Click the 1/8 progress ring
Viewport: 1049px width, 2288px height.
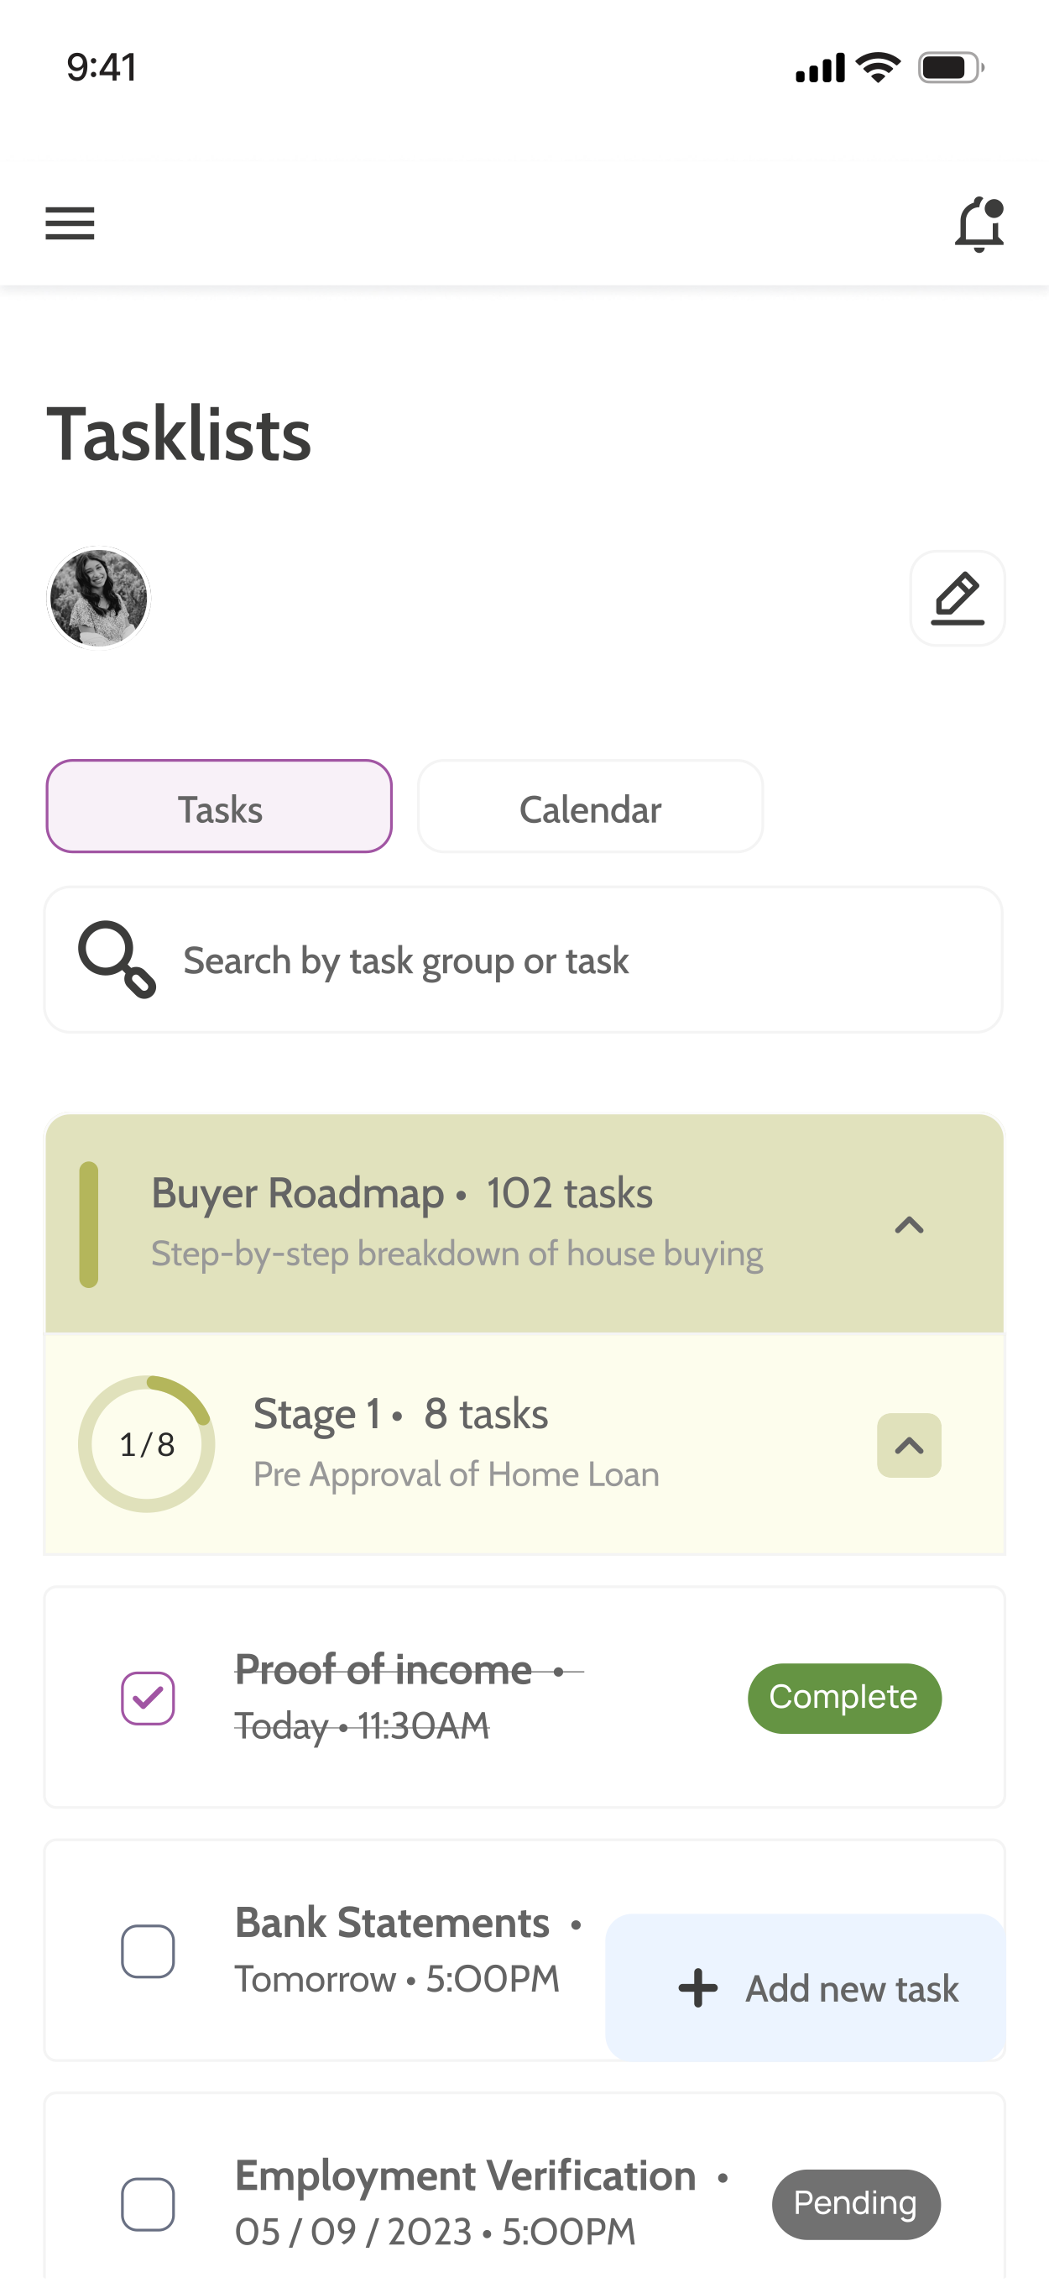coord(146,1444)
